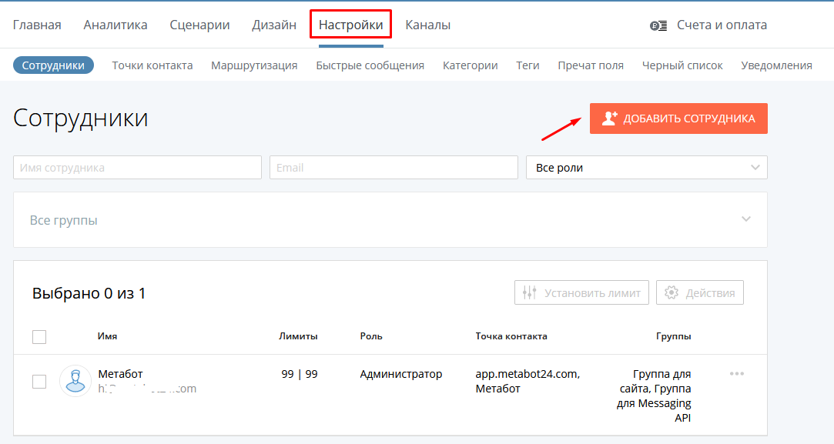Click the sliders icon on Установить лимит

tap(529, 292)
